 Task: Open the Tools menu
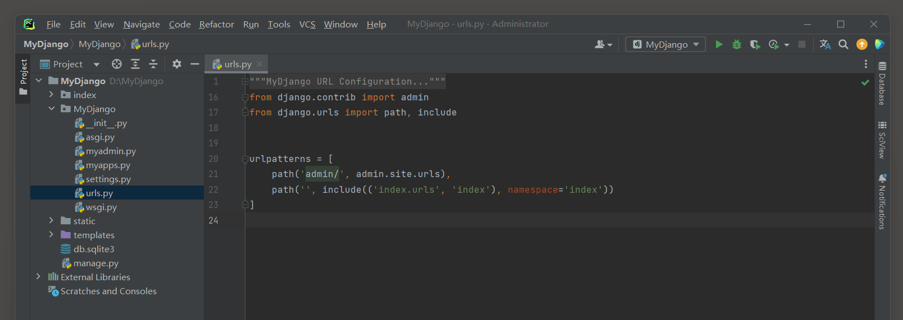coord(279,24)
